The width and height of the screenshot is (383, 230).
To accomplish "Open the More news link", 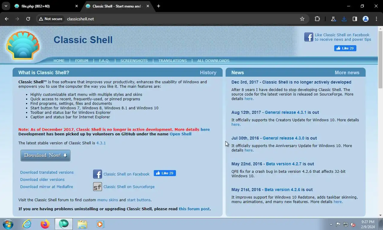I will tap(347, 72).
